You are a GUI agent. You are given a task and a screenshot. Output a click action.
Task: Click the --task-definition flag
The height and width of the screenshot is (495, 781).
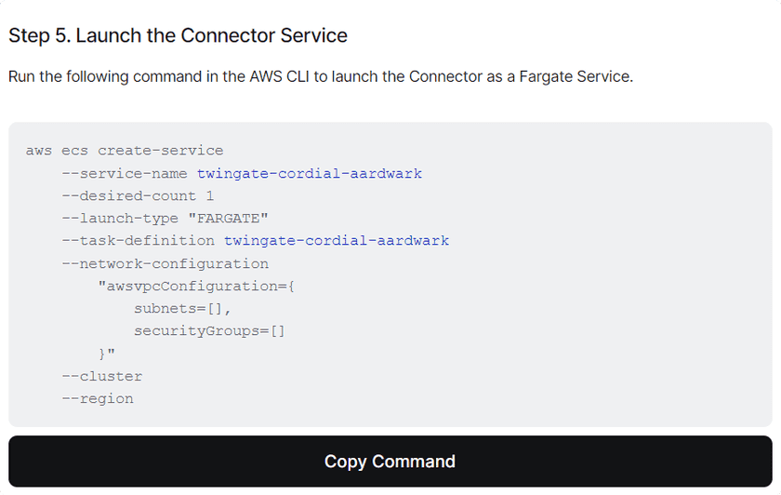138,241
